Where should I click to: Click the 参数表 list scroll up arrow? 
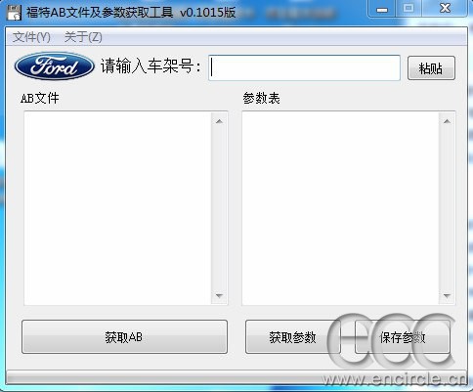tap(447, 121)
